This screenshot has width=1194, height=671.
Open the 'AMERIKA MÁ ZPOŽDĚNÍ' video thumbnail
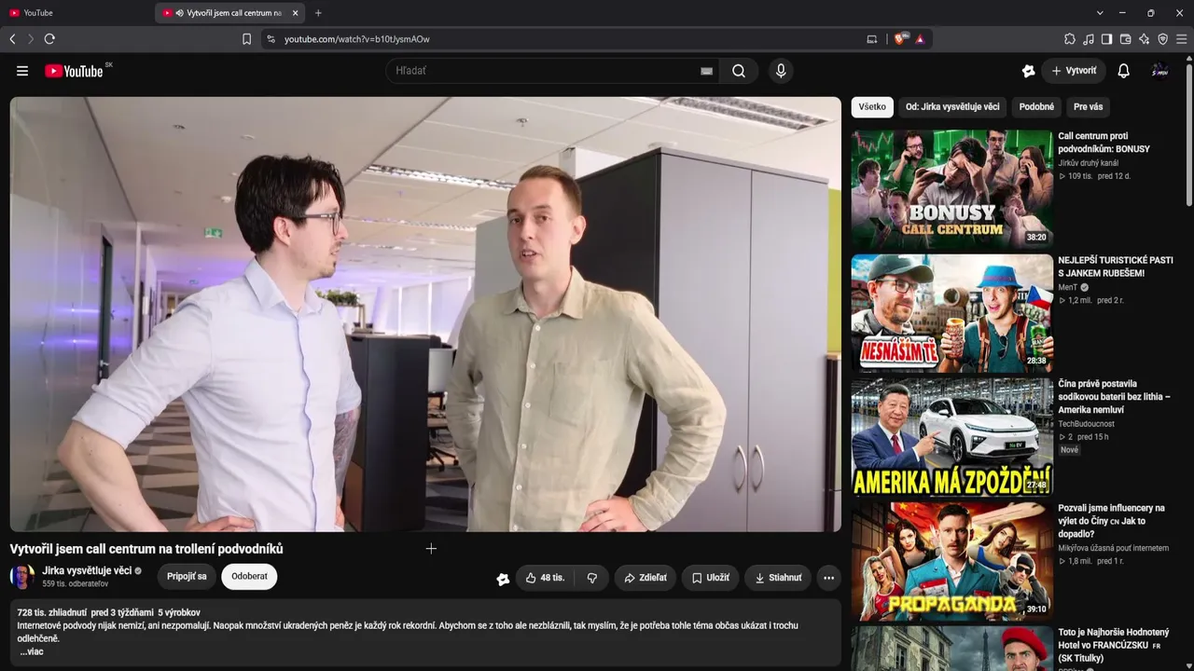(x=951, y=437)
